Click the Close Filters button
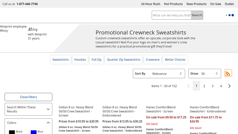The image size is (238, 134). (x=28, y=97)
